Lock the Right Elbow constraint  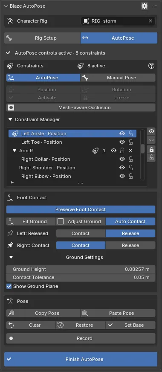click(x=130, y=176)
